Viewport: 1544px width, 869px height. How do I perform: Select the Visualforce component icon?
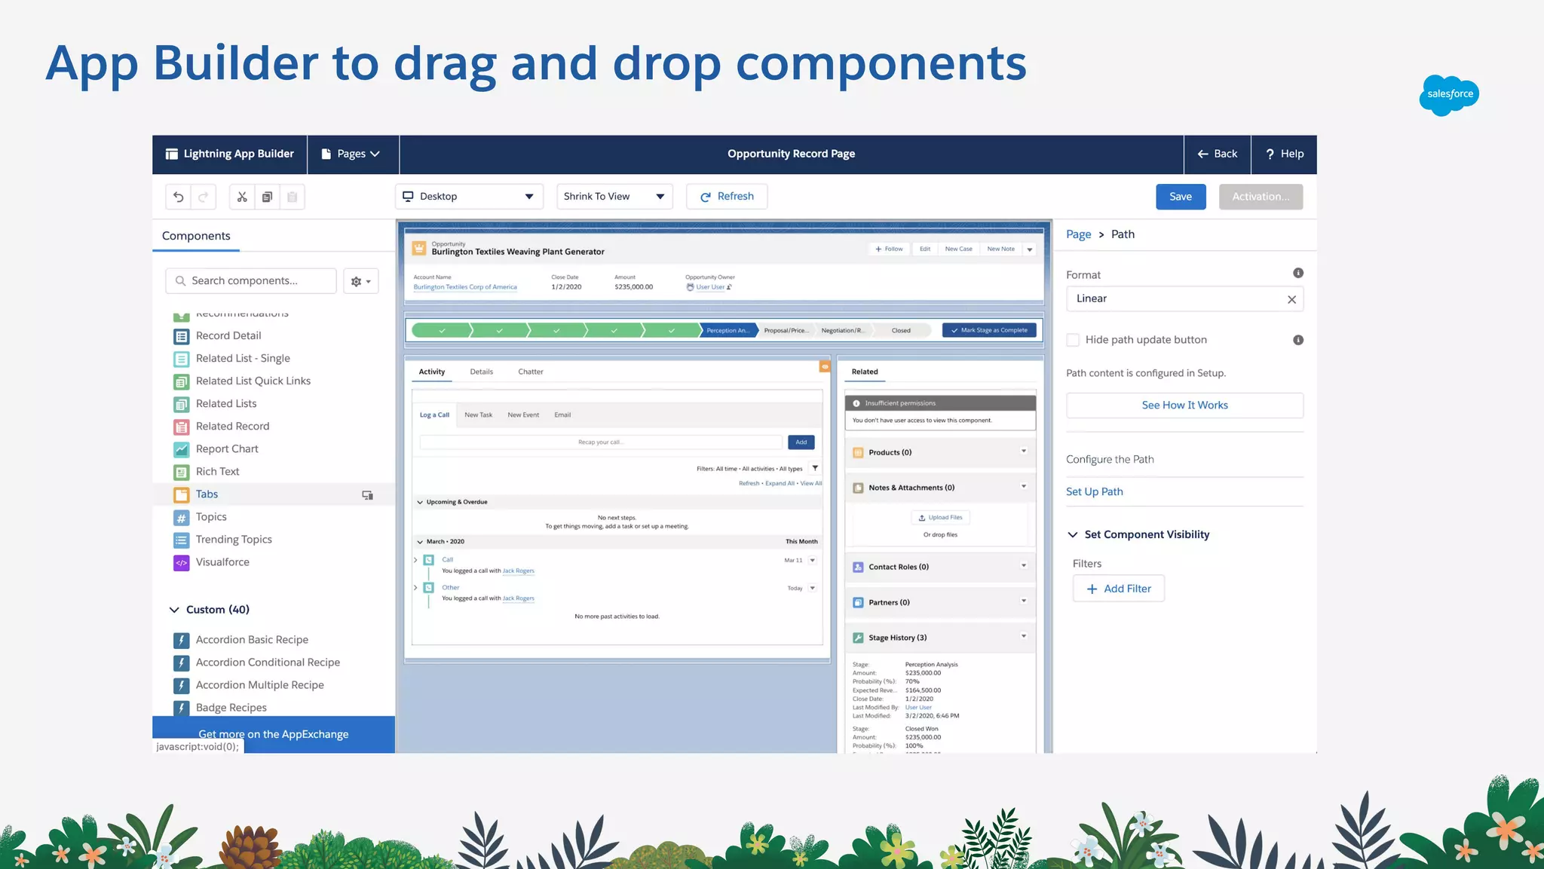tap(182, 562)
